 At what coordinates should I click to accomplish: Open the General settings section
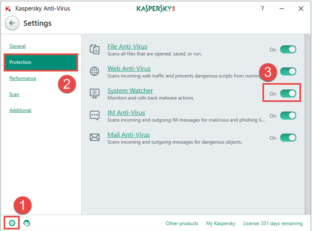[17, 46]
